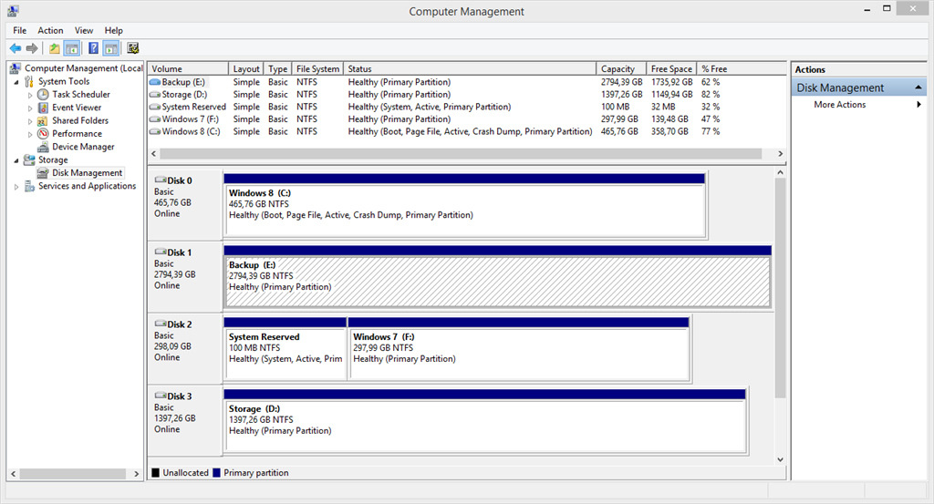This screenshot has height=504, width=934.
Task: Click the disk view scroll up arrow
Action: 781,172
